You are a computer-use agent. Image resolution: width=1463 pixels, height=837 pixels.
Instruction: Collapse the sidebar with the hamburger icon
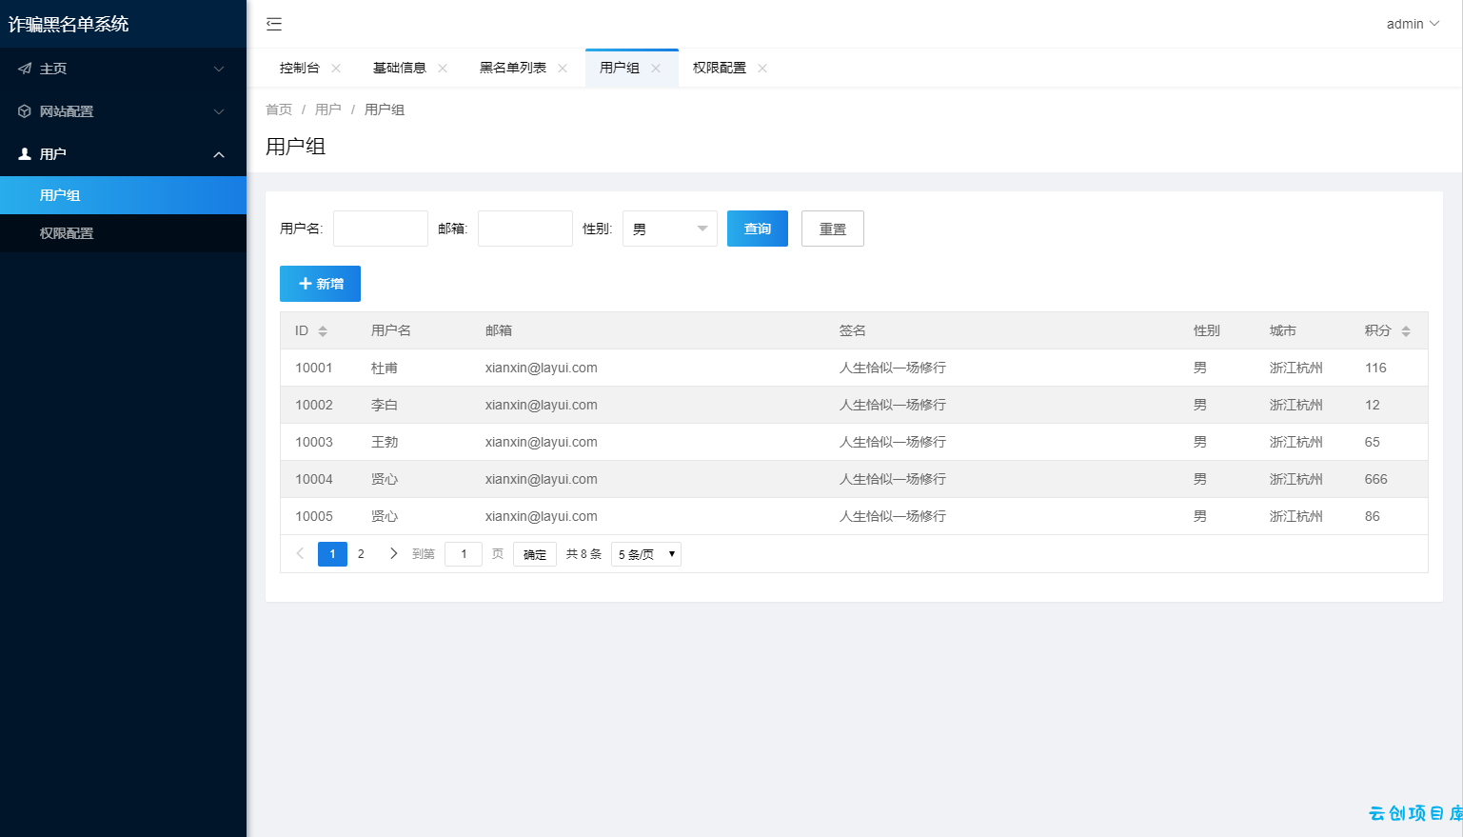point(274,24)
